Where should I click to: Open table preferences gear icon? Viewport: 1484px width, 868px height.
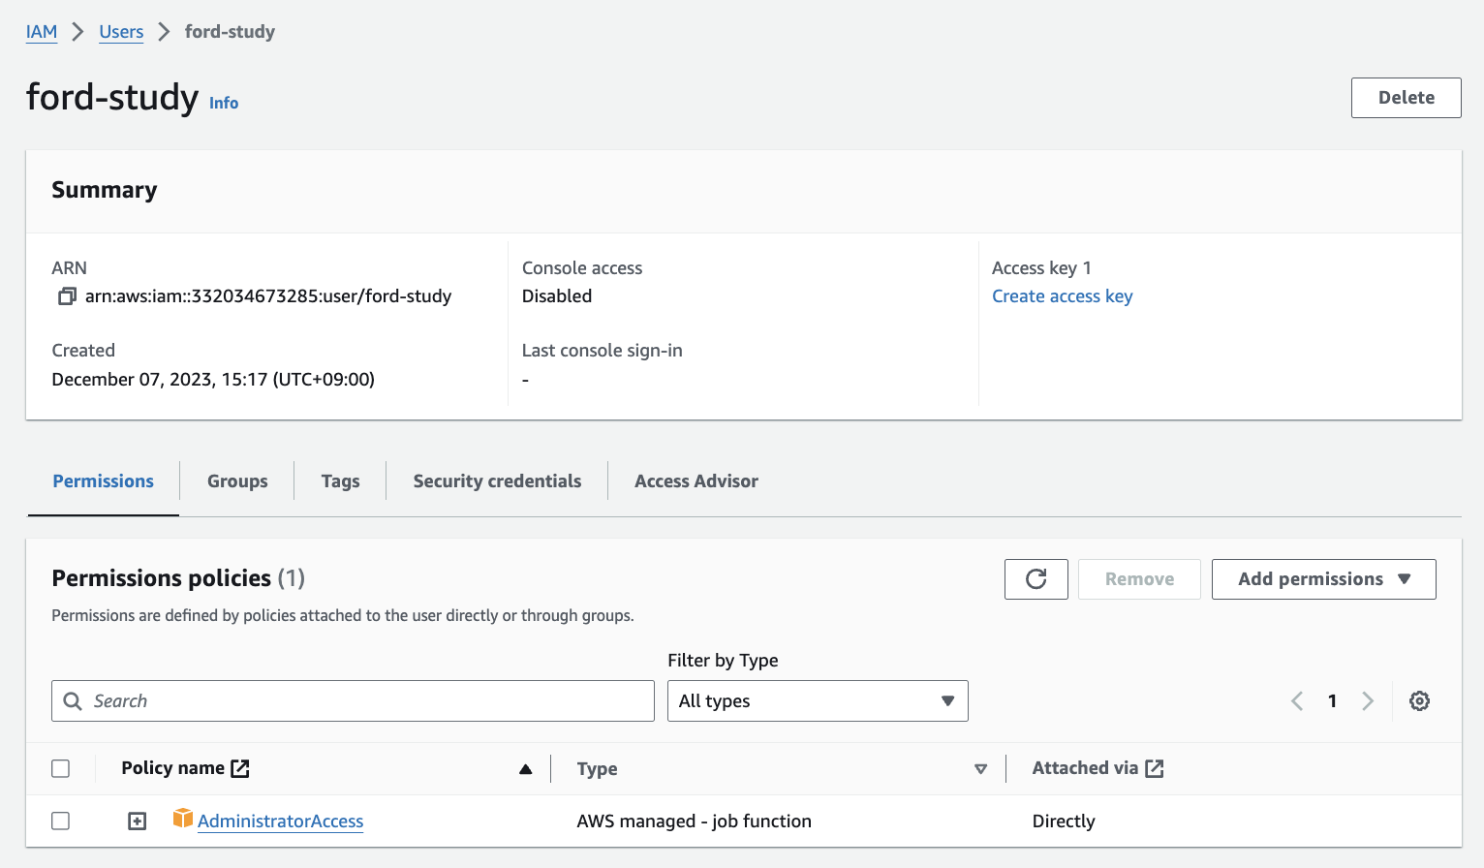[x=1419, y=701]
